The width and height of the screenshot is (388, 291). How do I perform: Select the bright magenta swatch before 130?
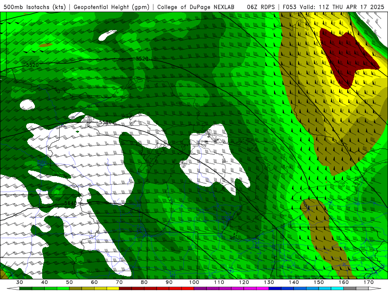click(x=262, y=289)
